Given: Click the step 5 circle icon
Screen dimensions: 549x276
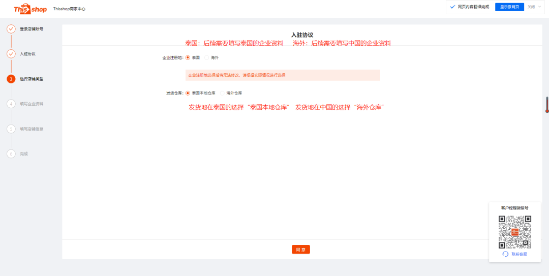Looking at the screenshot, I should [x=11, y=129].
